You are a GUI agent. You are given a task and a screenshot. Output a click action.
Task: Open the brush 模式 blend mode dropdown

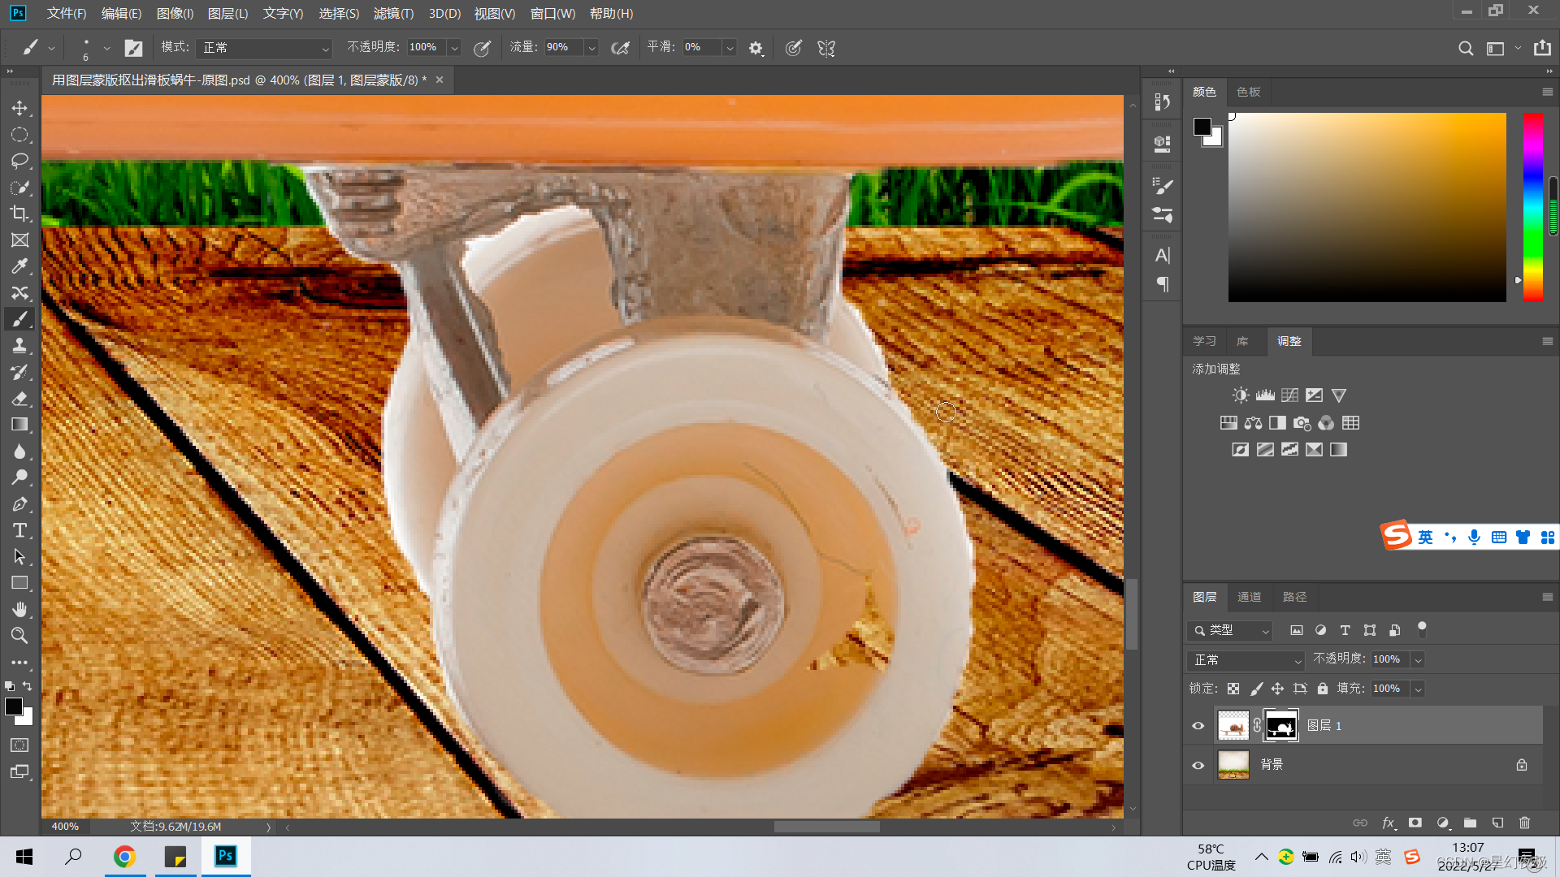264,48
